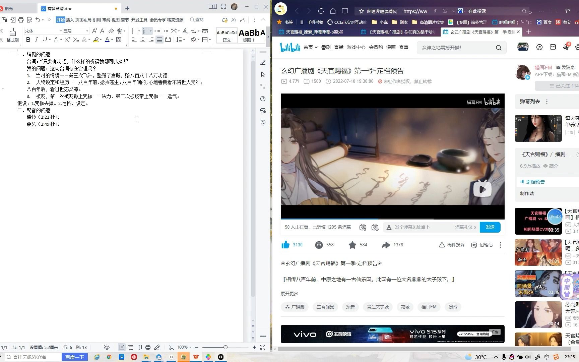The width and height of the screenshot is (579, 362).
Task: Click the clear formatting eraser icon
Action: (x=111, y=31)
